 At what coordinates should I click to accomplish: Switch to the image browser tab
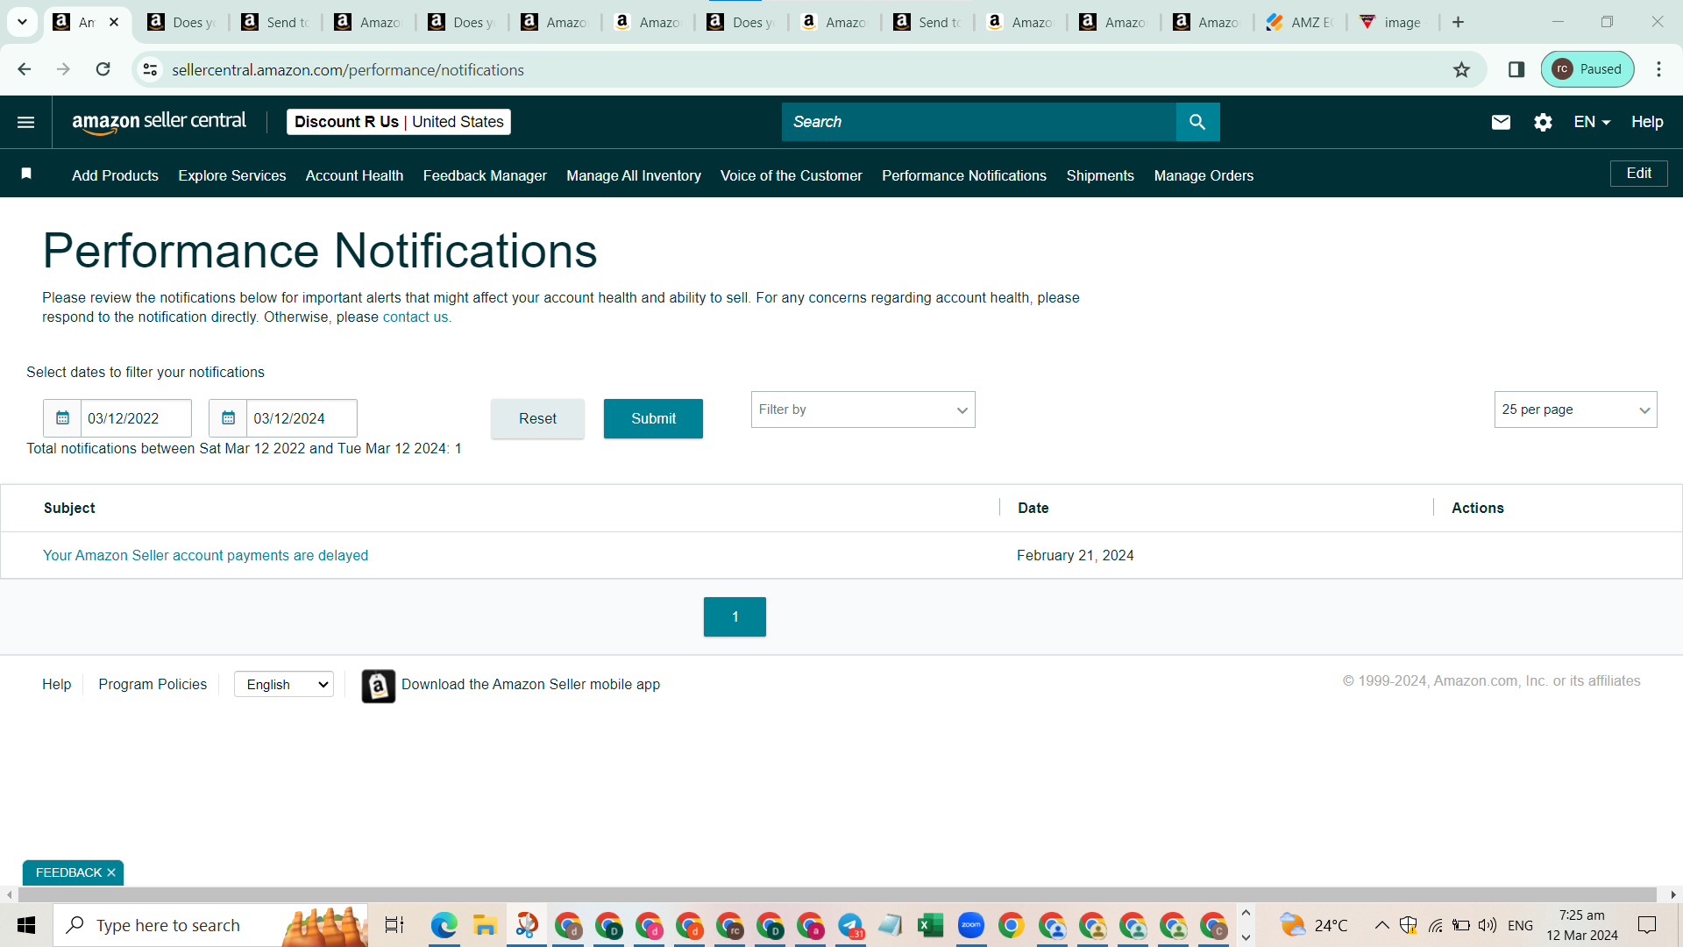pyautogui.click(x=1394, y=22)
